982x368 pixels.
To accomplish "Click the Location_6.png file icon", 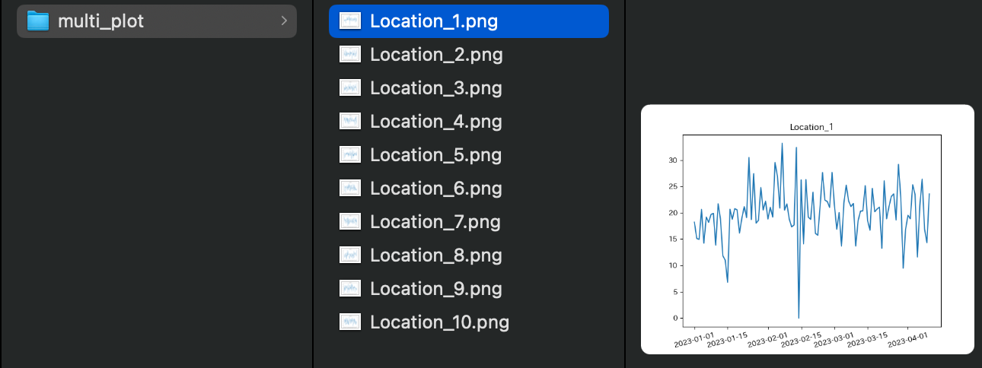I will coord(349,189).
